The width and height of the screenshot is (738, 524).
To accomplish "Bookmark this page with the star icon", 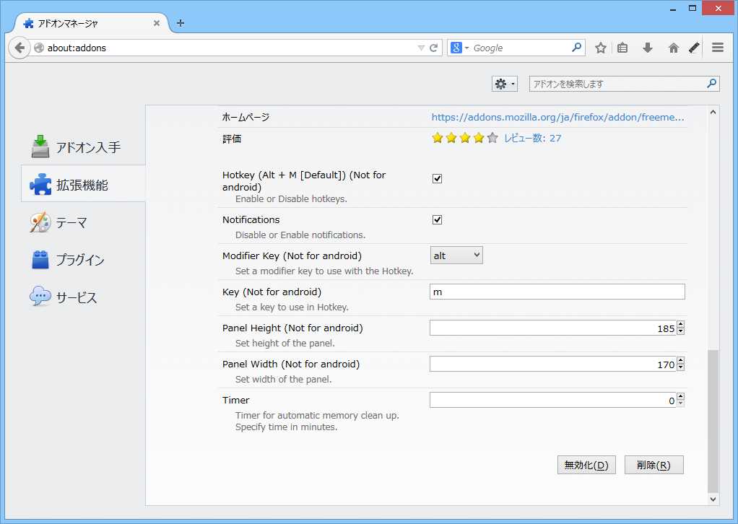I will coord(600,48).
